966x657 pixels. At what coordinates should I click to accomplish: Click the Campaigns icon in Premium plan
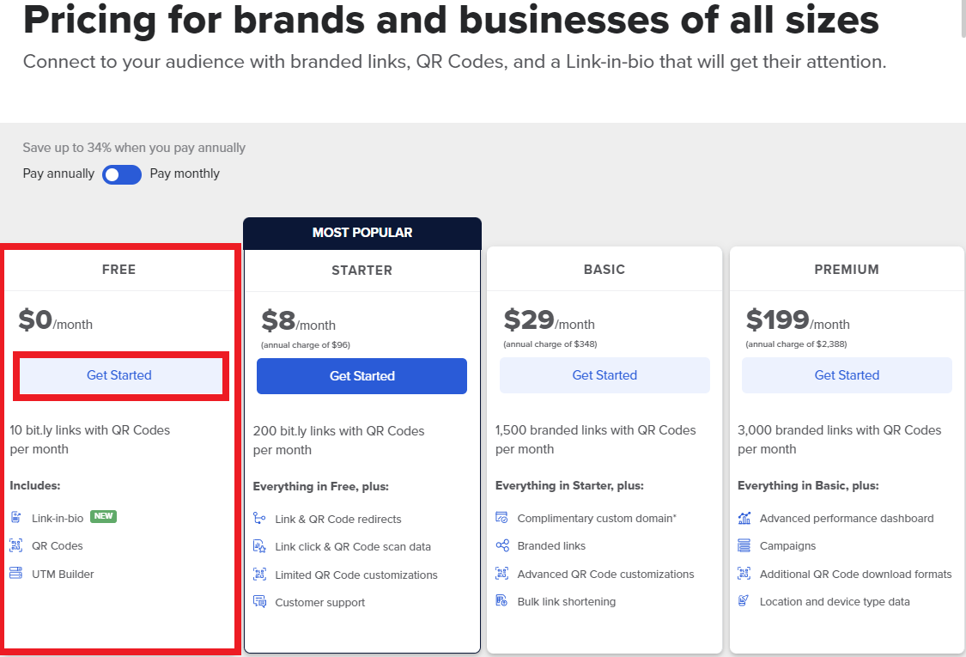tap(744, 546)
